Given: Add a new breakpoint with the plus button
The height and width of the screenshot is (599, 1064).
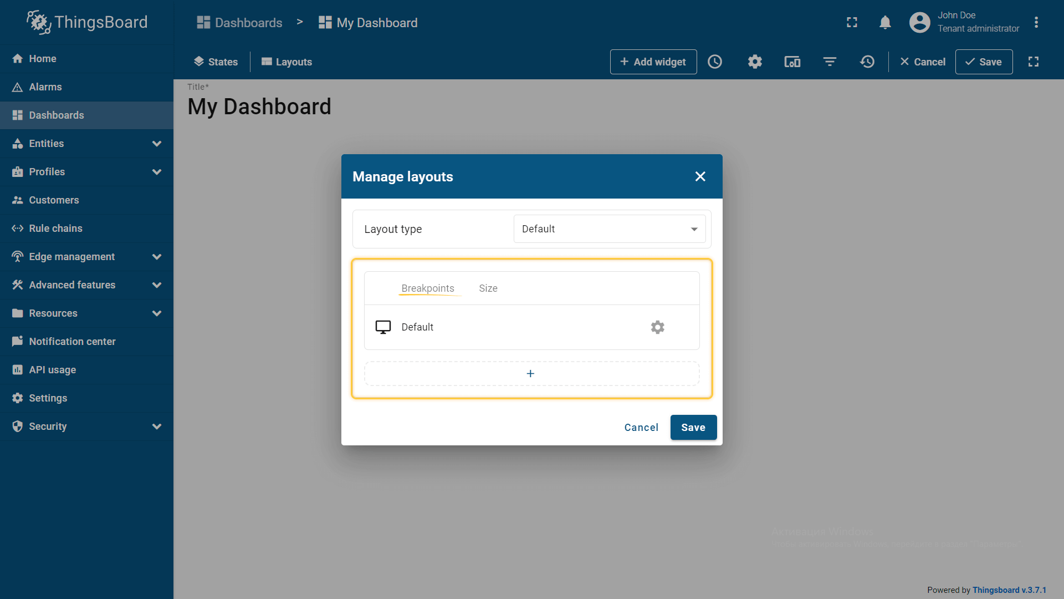Looking at the screenshot, I should 531,374.
